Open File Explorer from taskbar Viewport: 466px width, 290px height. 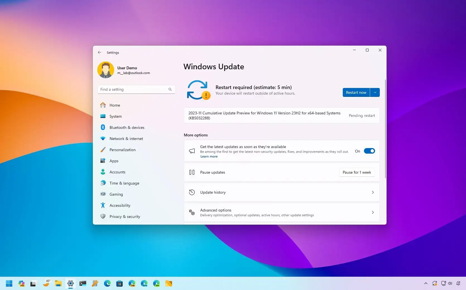pyautogui.click(x=58, y=283)
